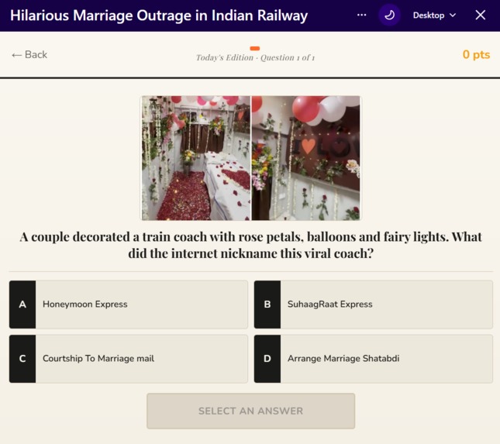Viewport: 500px width, 444px height.
Task: Choose answer D, Arrange Marriage Shatabdi
Action: click(x=374, y=359)
